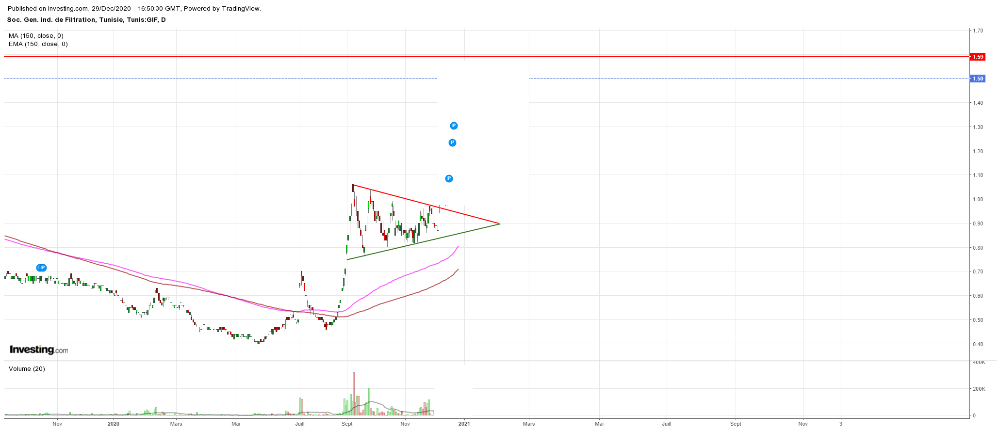Select the red 1.59 price label
The height and width of the screenshot is (430, 1000).
977,57
